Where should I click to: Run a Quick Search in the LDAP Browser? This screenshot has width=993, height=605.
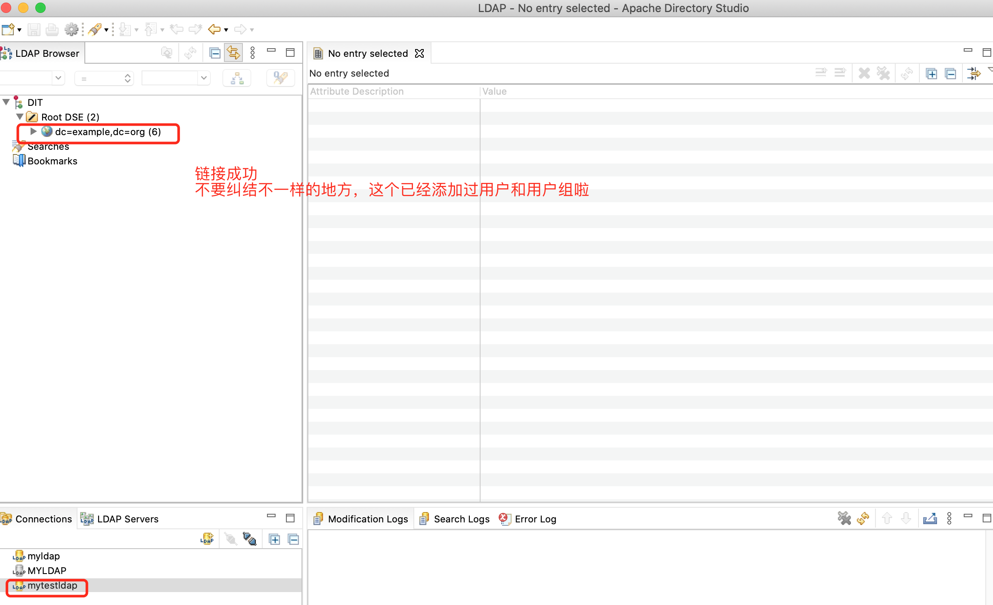pyautogui.click(x=280, y=78)
